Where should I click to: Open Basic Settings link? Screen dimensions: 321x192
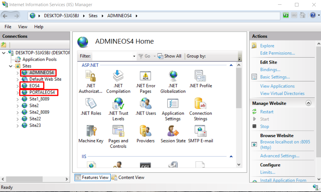[275, 77]
